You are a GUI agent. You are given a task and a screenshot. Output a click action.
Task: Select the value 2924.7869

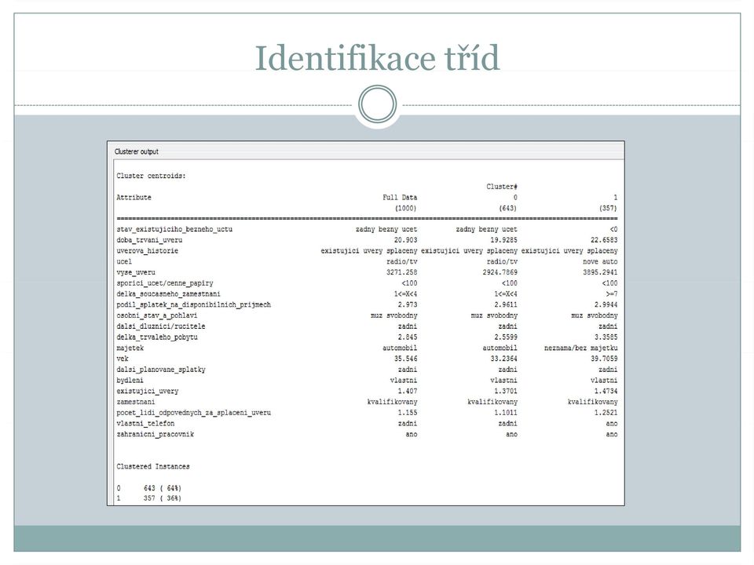click(x=500, y=272)
